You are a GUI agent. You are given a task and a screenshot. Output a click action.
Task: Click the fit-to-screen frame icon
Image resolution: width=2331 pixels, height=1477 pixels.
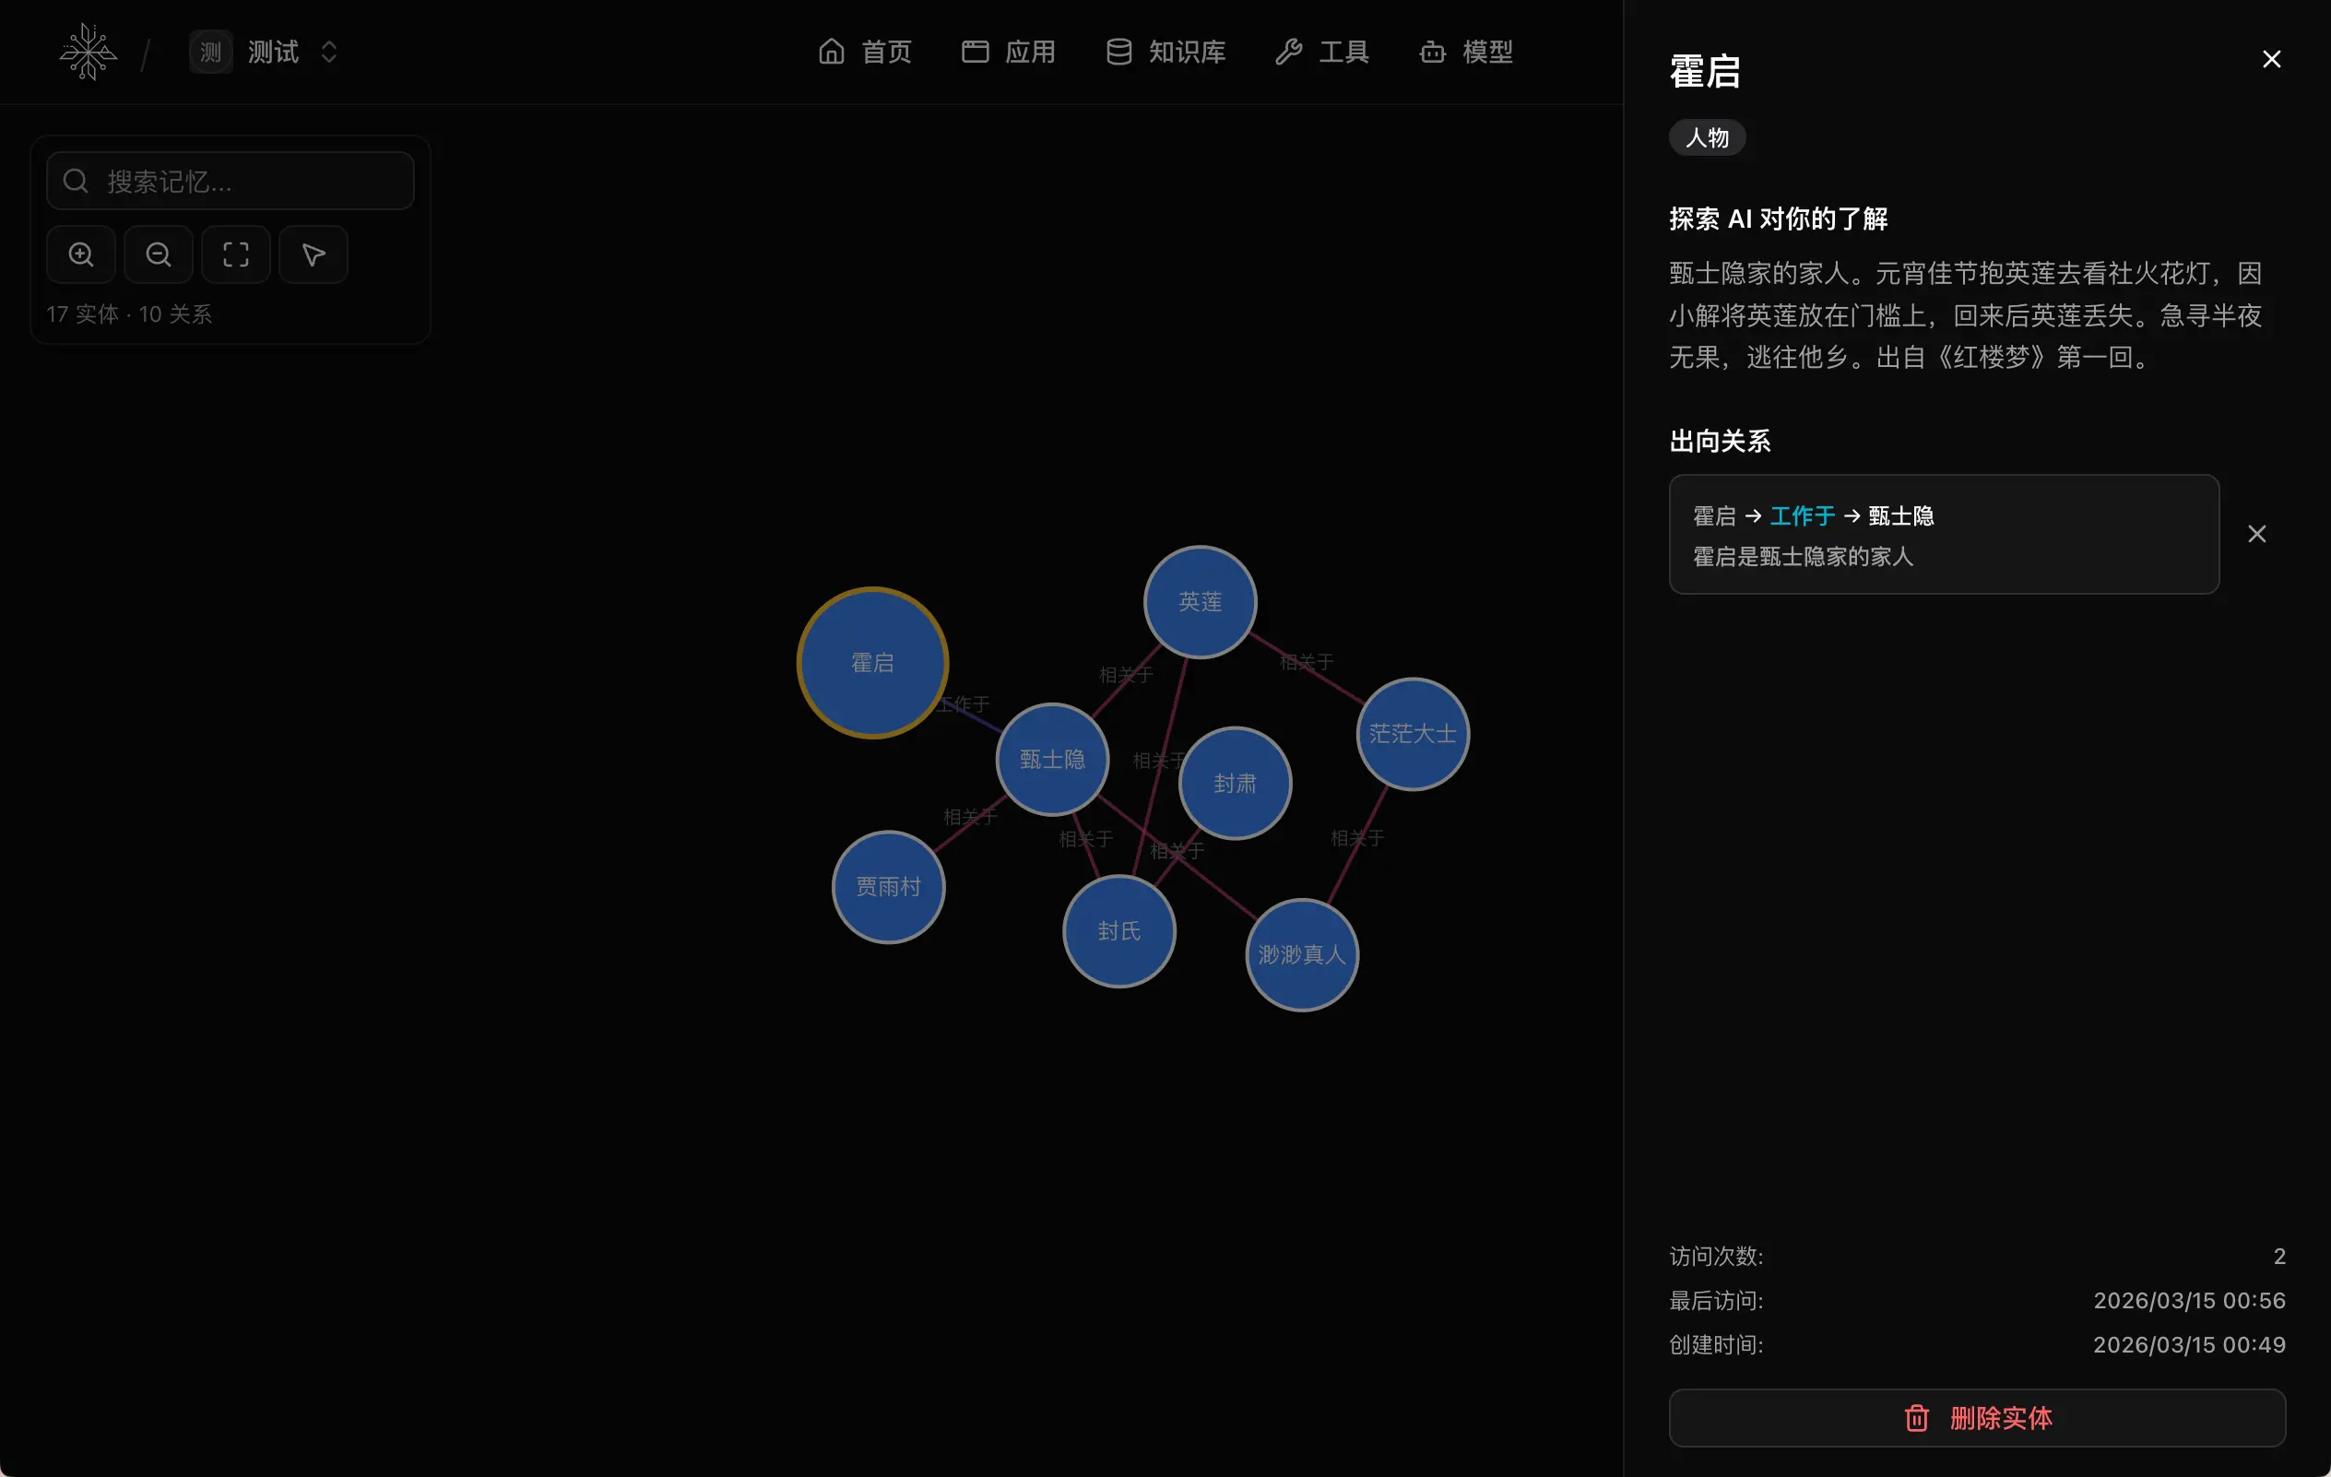click(236, 254)
